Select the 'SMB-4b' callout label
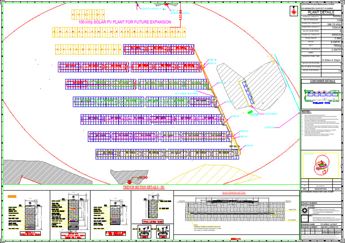 tap(249, 146)
